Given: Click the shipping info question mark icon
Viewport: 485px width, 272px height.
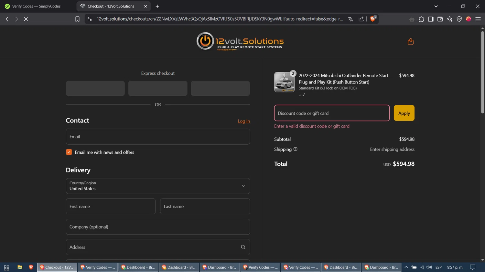Looking at the screenshot, I should pos(295,149).
